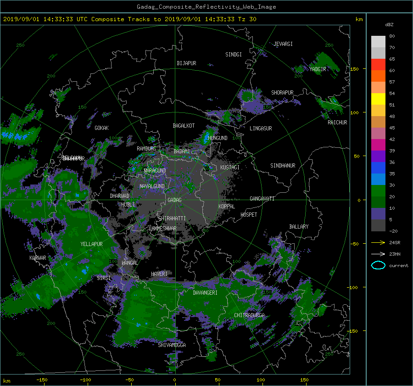Click the GANGAVATI city label
The image size is (413, 386).
click(x=262, y=199)
